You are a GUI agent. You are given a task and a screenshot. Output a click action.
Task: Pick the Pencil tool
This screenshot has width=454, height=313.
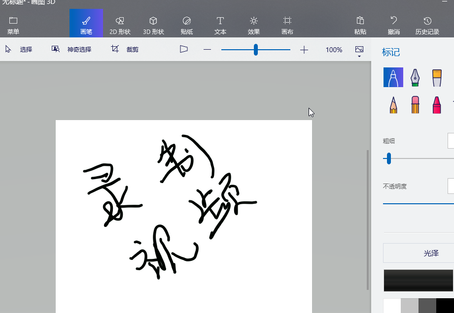(x=393, y=105)
